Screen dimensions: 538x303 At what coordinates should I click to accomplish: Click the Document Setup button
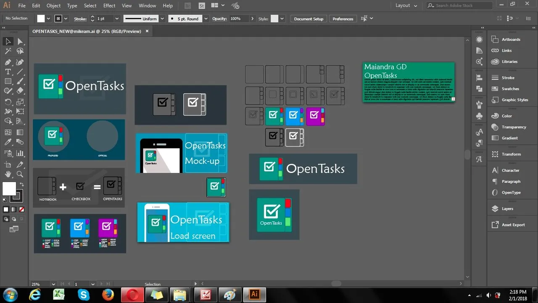tap(309, 19)
